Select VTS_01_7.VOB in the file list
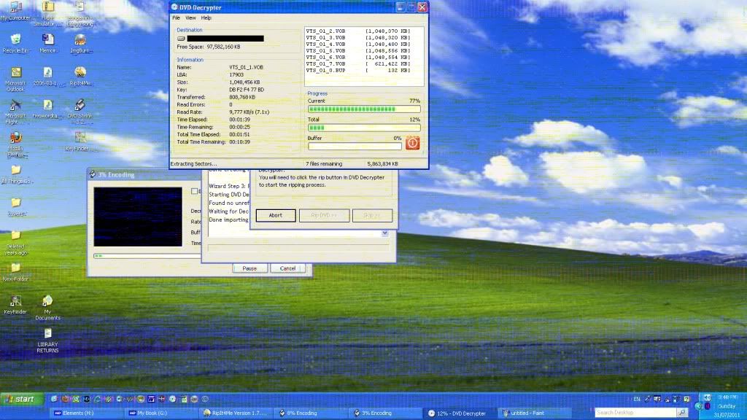Image resolution: width=747 pixels, height=420 pixels. (358, 63)
